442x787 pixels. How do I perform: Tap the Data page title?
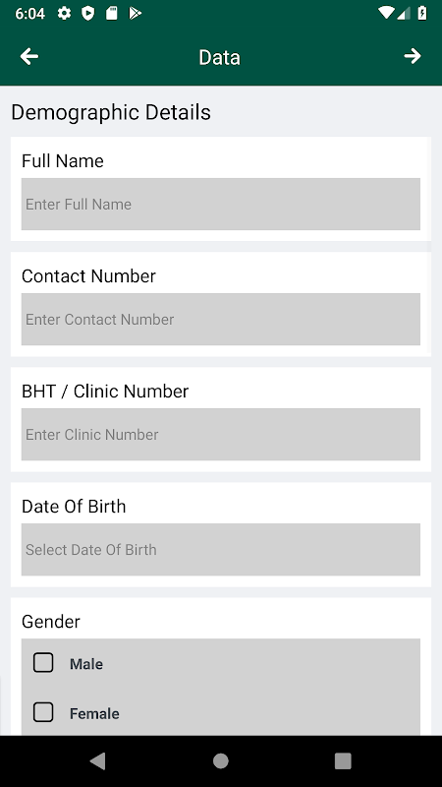coord(219,57)
